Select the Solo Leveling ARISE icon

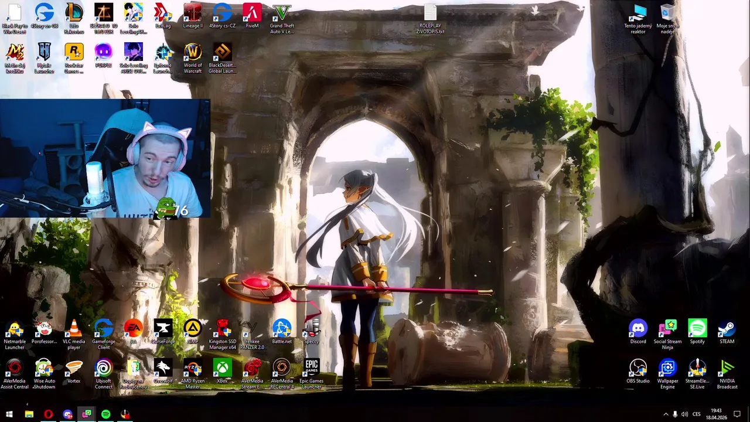(x=133, y=58)
